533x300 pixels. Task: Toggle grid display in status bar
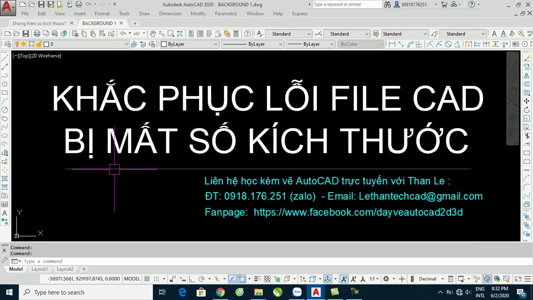[x=147, y=279]
